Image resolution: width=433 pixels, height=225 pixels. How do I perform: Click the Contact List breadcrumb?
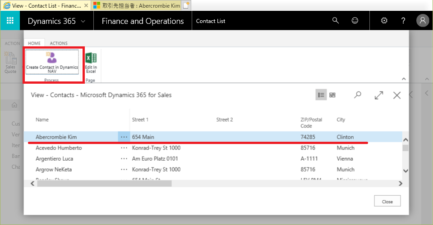pos(211,21)
